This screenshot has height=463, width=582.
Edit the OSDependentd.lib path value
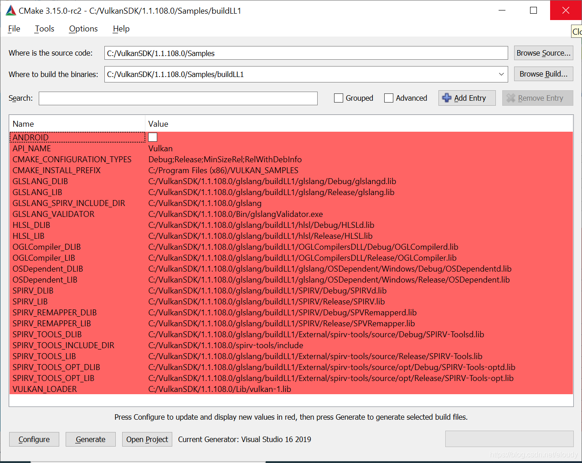pyautogui.click(x=330, y=269)
